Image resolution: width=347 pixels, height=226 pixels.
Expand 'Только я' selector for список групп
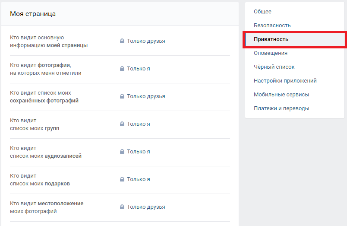139,124
